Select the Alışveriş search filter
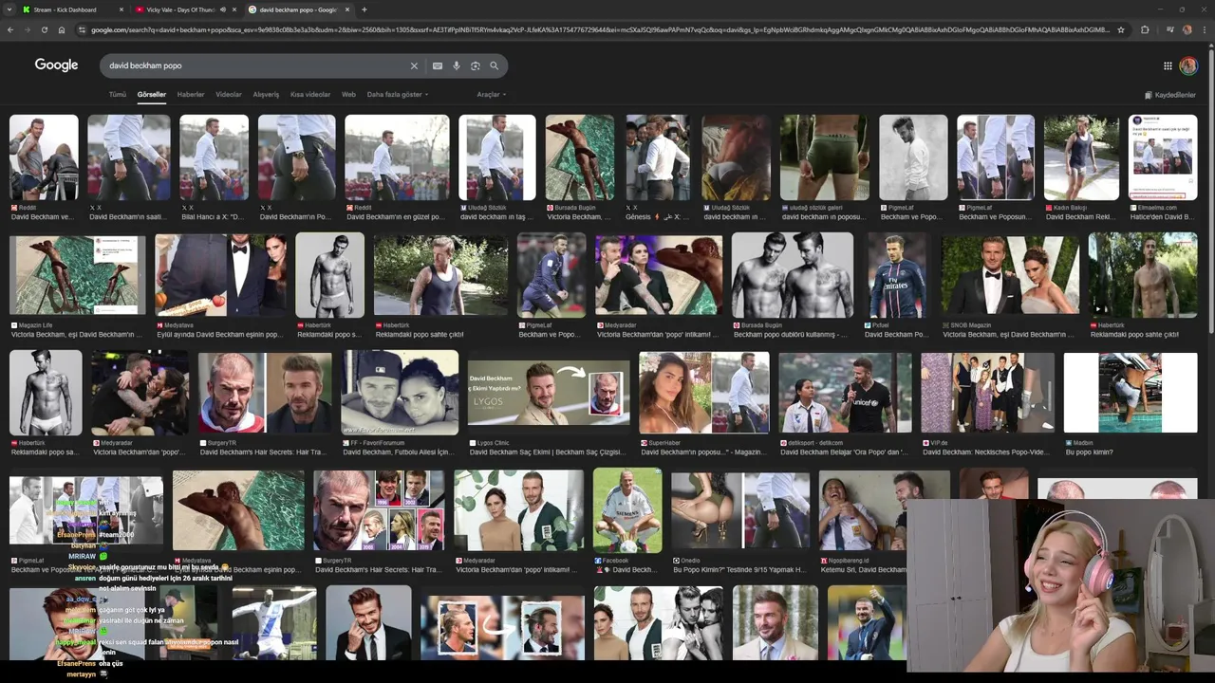 [x=266, y=95]
